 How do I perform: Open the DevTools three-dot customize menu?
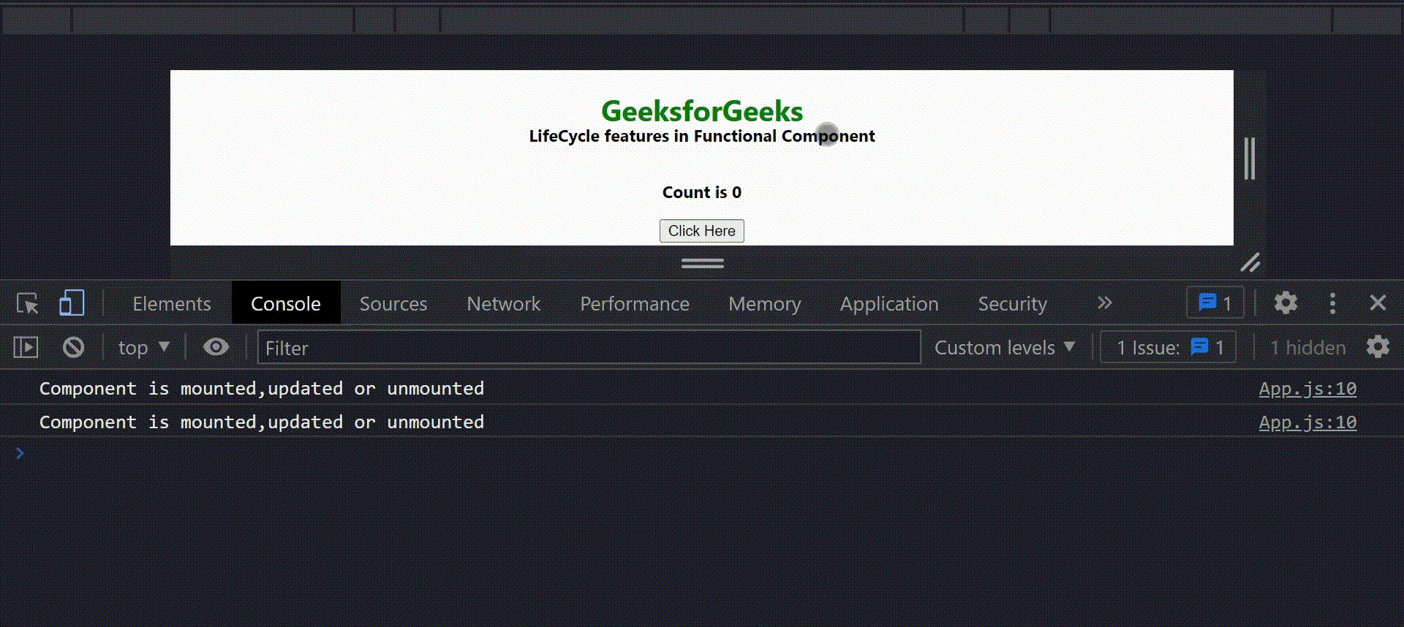point(1332,303)
